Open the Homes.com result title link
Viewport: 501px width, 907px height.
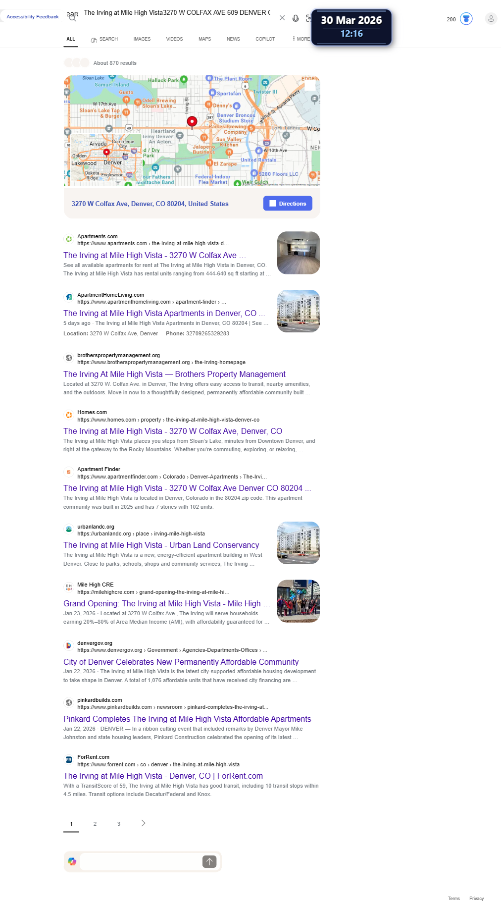(x=173, y=431)
